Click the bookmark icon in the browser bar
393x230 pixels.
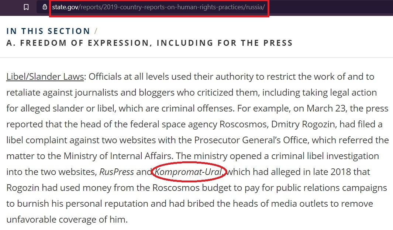point(26,7)
